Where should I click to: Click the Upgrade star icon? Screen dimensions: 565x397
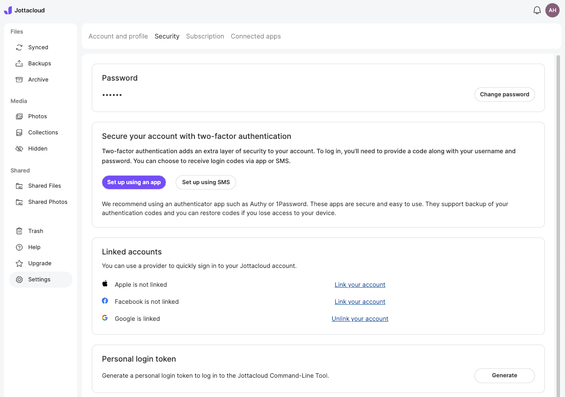pyautogui.click(x=19, y=263)
